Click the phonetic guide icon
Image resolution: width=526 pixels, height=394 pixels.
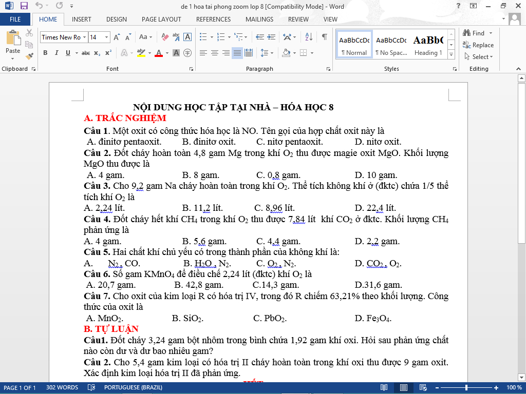coord(176,37)
